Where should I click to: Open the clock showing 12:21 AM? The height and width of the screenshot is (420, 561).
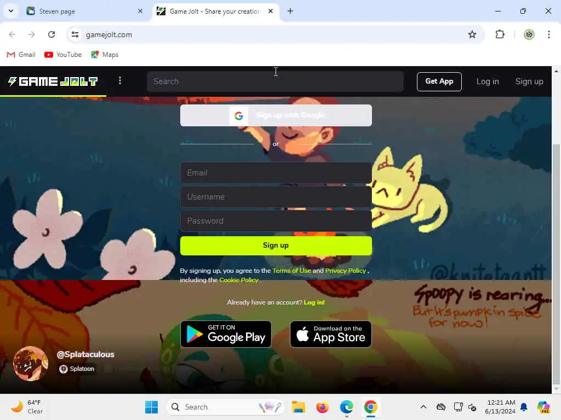(x=500, y=407)
